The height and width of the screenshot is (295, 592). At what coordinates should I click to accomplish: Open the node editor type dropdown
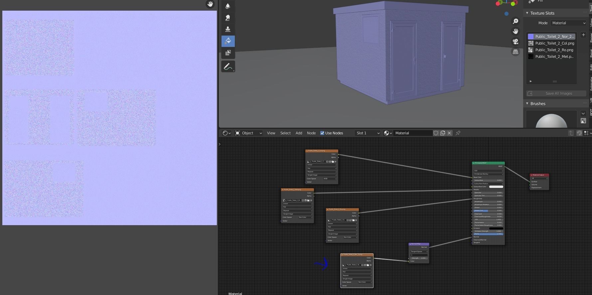click(x=226, y=133)
